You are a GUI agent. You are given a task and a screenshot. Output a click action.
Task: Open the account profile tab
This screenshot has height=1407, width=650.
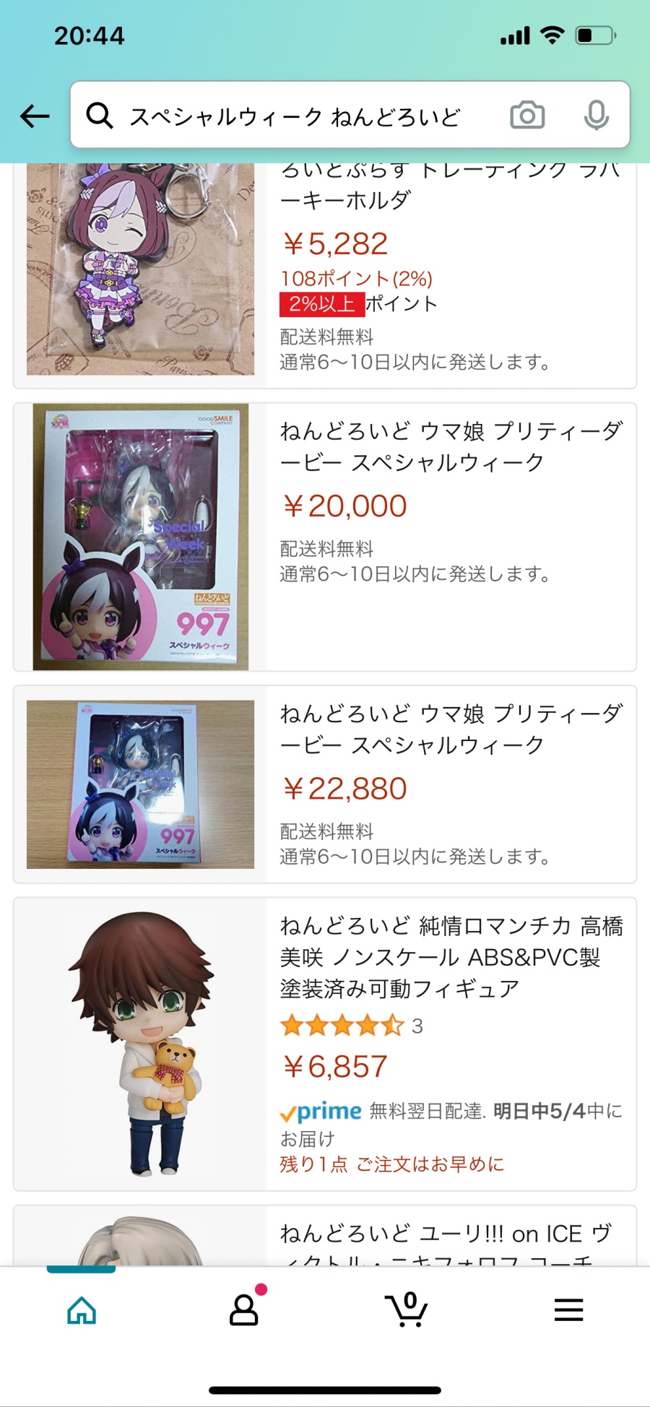245,1309
